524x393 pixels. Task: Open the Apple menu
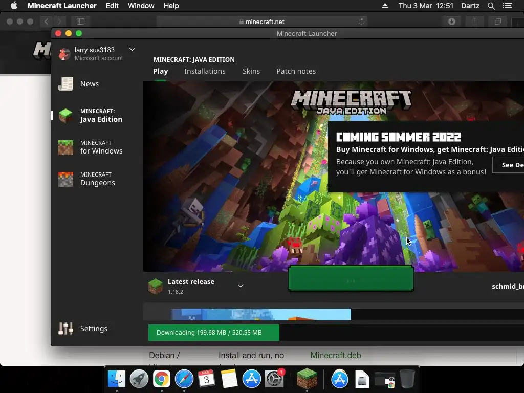click(x=14, y=6)
